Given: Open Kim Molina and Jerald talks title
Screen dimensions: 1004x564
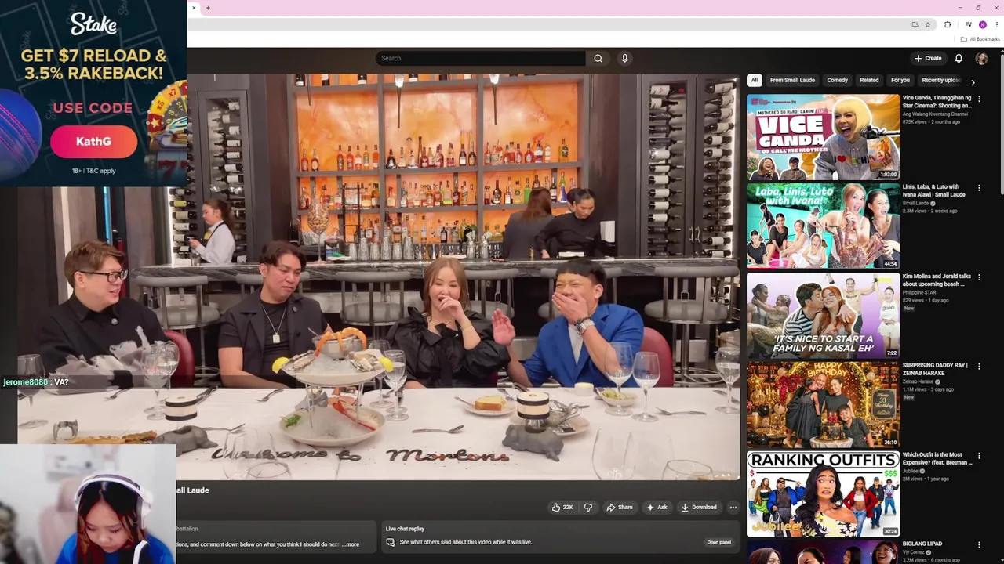Looking at the screenshot, I should click(x=937, y=280).
